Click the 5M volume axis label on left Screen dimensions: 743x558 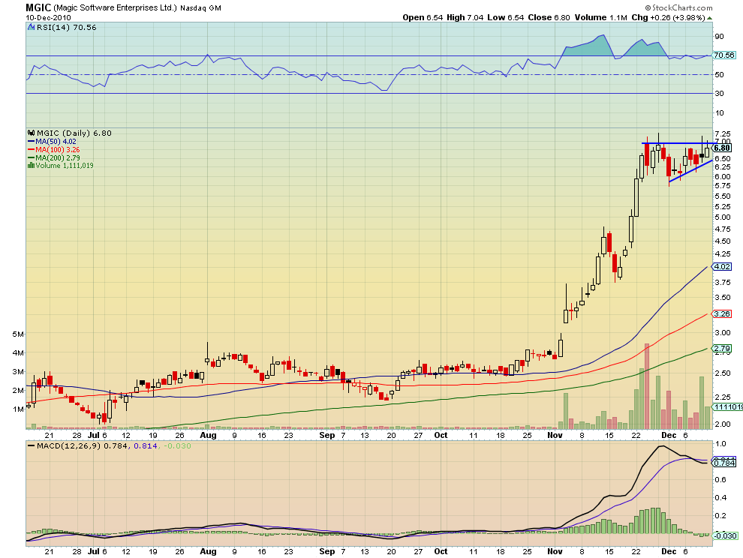coord(18,334)
